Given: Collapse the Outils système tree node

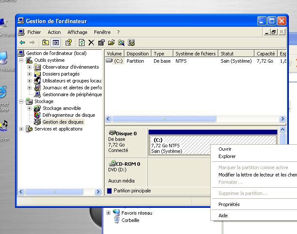Looking at the screenshot, I should (21, 61).
